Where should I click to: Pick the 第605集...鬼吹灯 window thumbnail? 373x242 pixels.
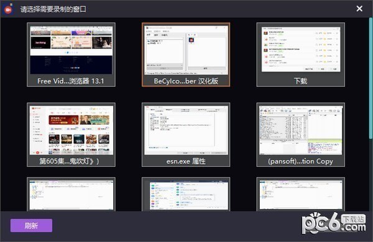(71, 135)
